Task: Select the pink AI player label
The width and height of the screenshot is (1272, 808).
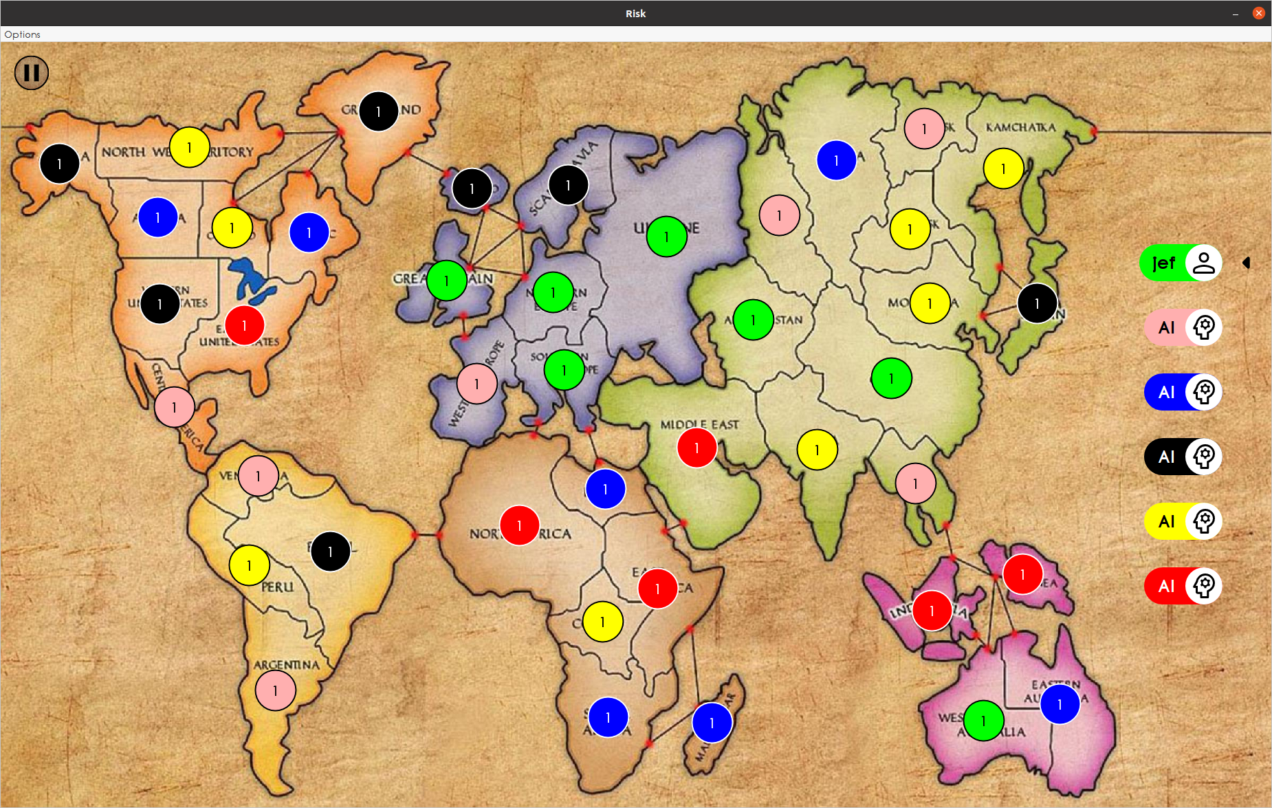Action: pyautogui.click(x=1166, y=327)
